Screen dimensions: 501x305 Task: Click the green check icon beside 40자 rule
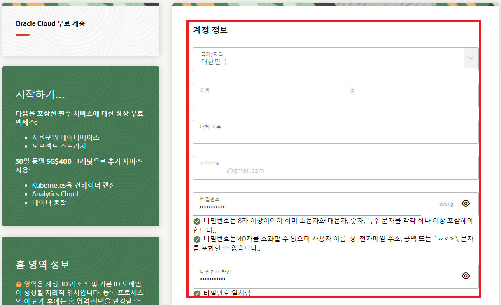[197, 239]
